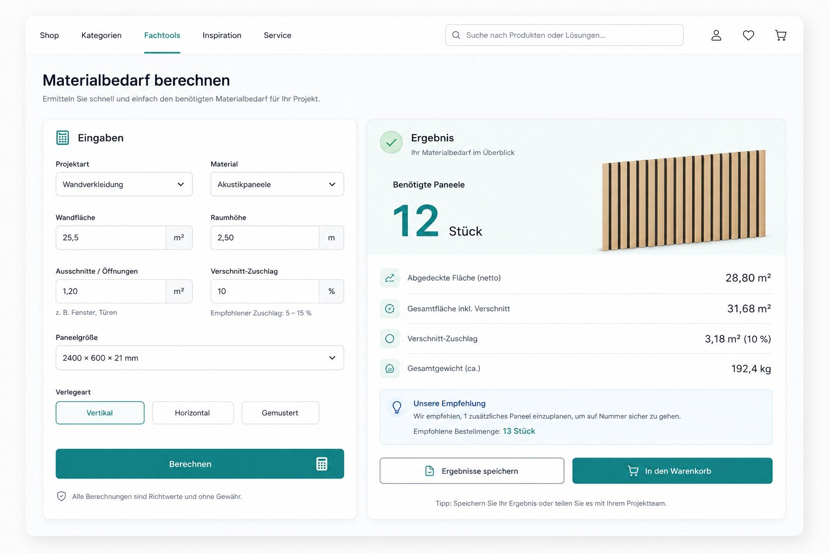
Task: Focus the Wandfläche input field
Action: click(111, 238)
